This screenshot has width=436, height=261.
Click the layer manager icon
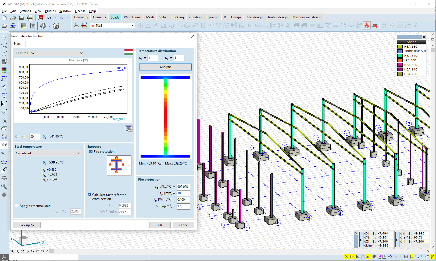pos(5,26)
